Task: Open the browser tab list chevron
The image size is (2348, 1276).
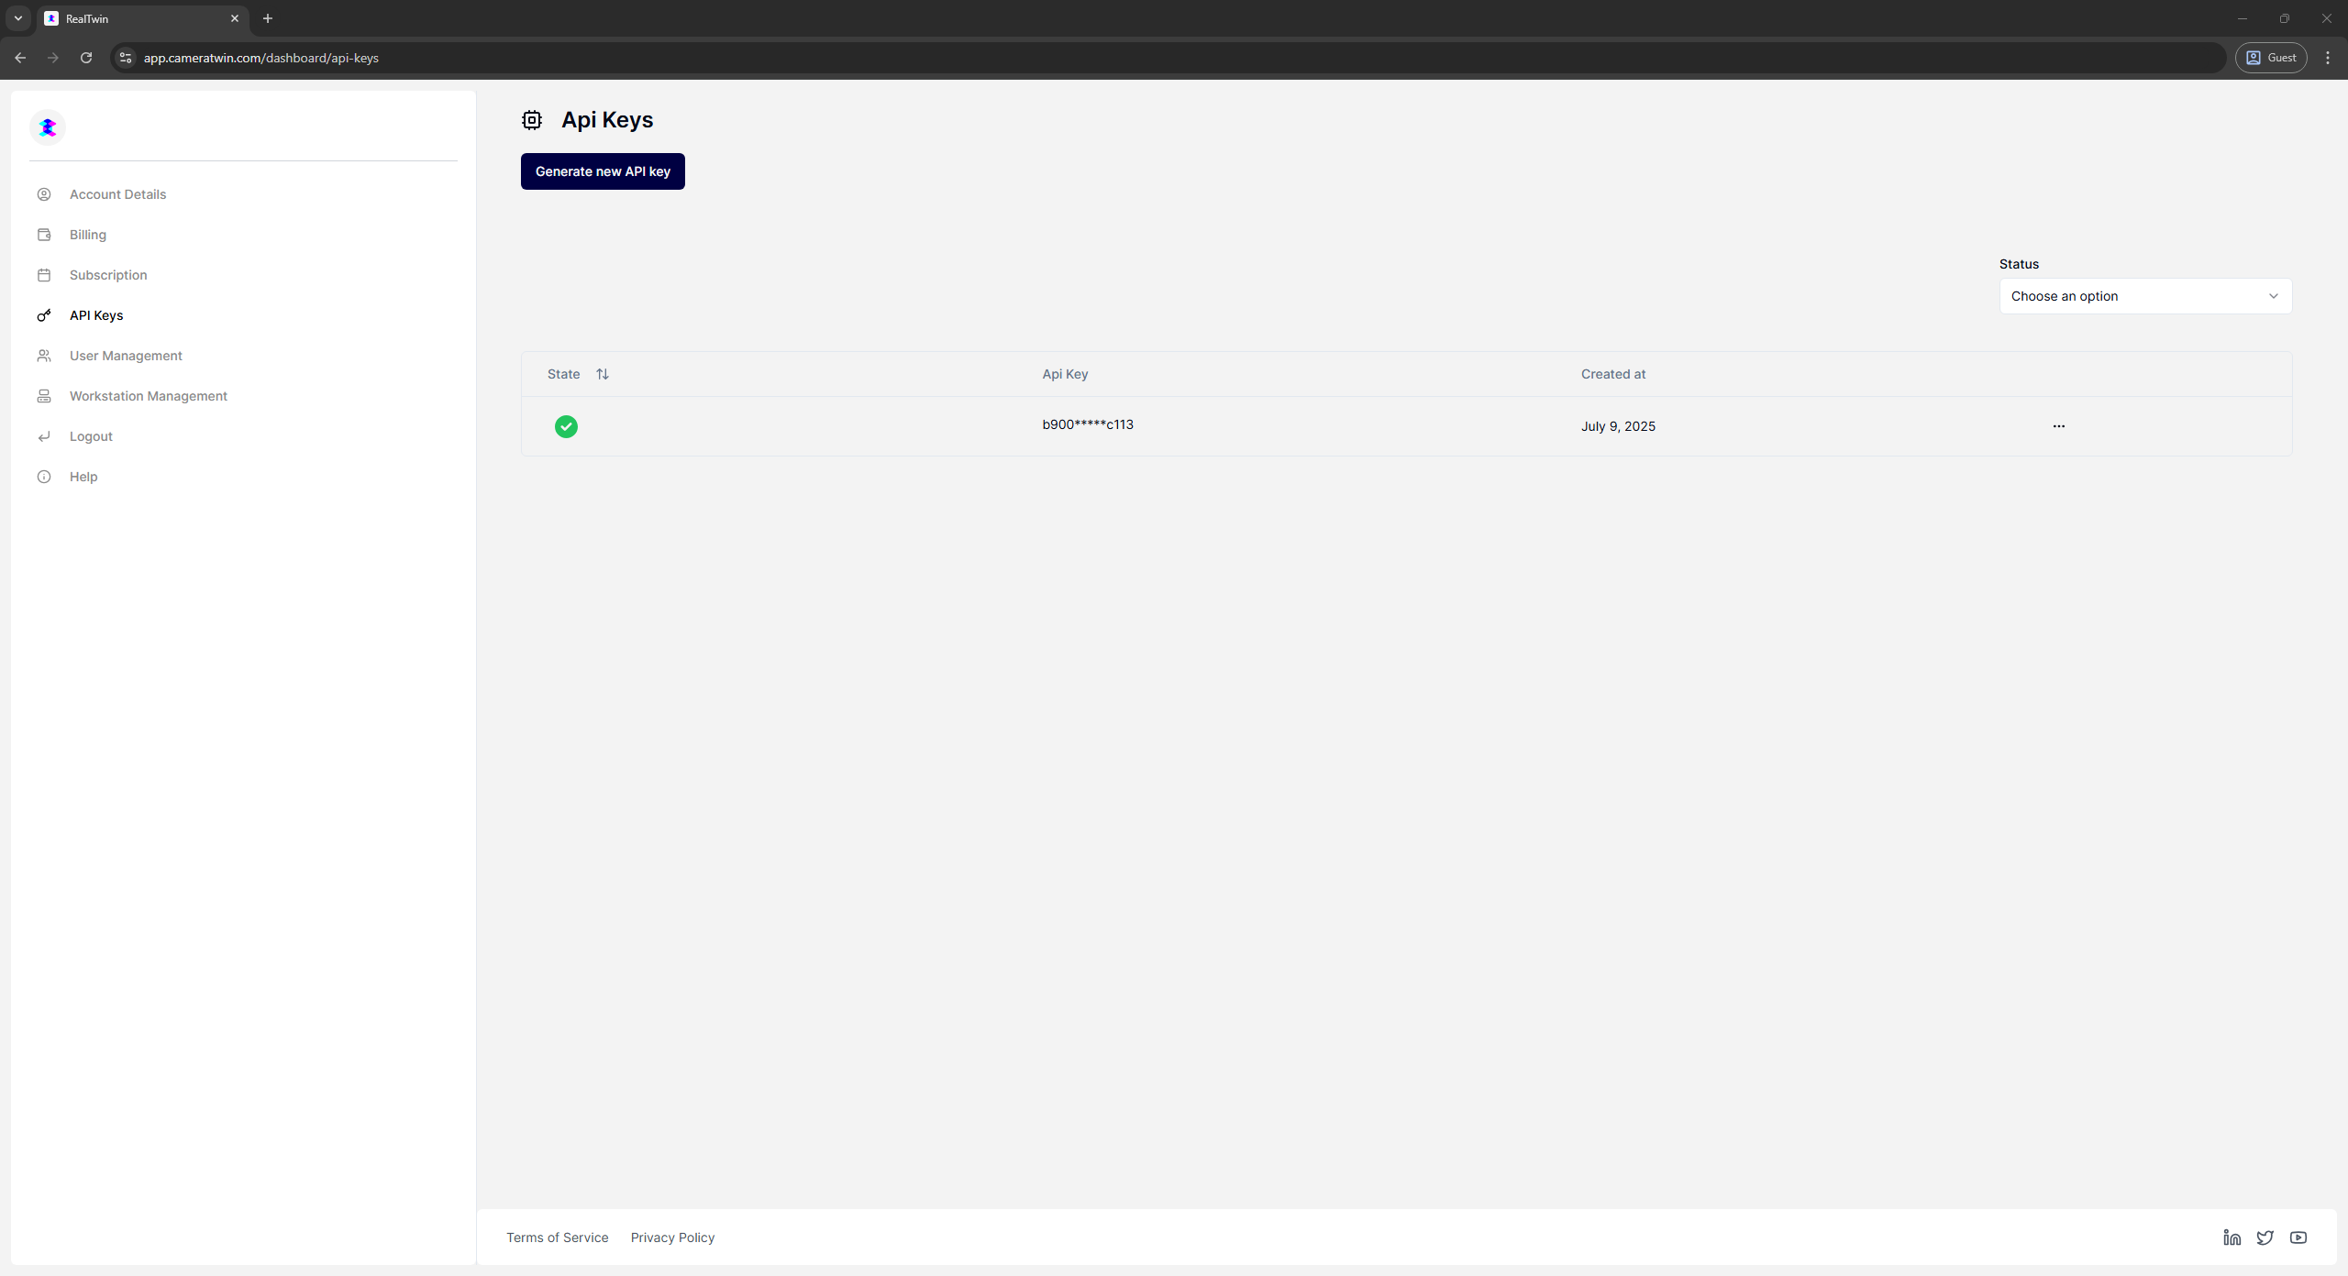Action: click(17, 18)
